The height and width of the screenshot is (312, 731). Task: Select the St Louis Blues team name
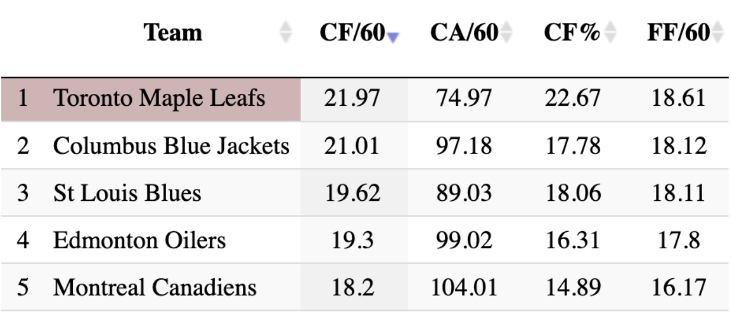coord(127,193)
